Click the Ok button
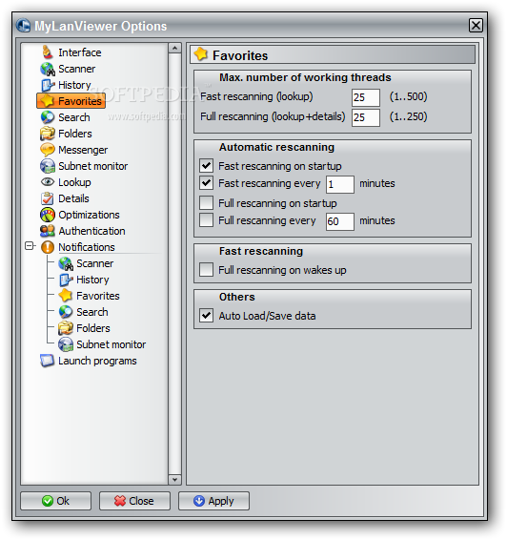The width and height of the screenshot is (507, 540). tap(55, 501)
